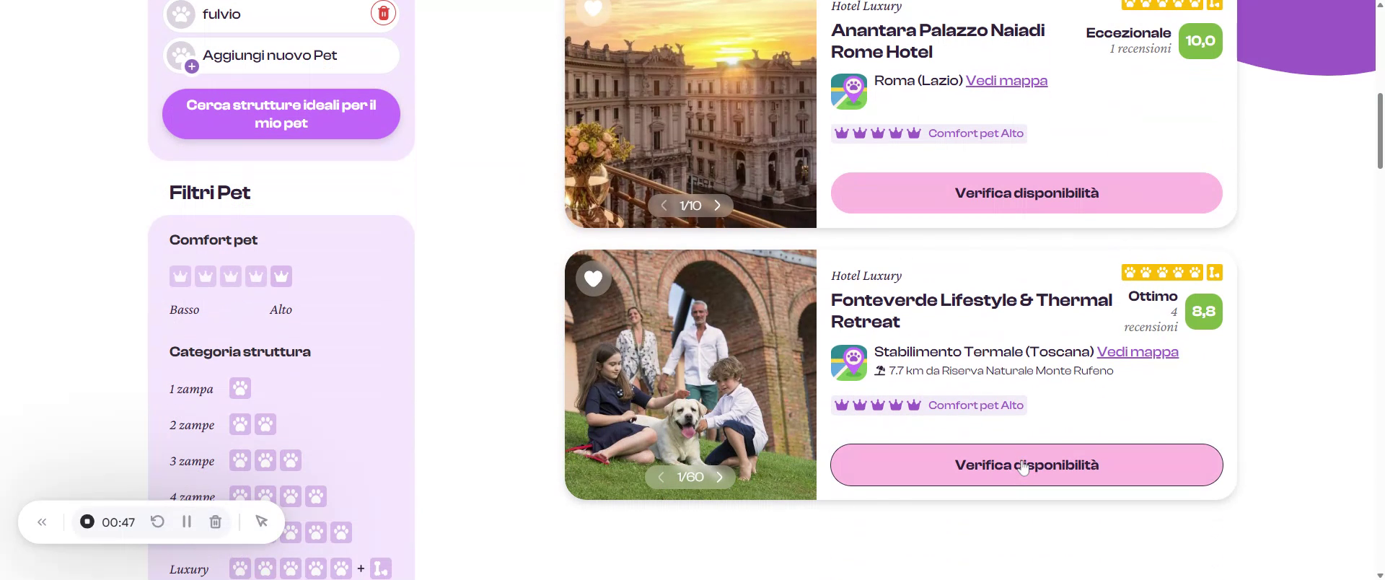This screenshot has height=580, width=1385.
Task: Click Aggiungi nuovo Pet field
Action: coord(281,56)
